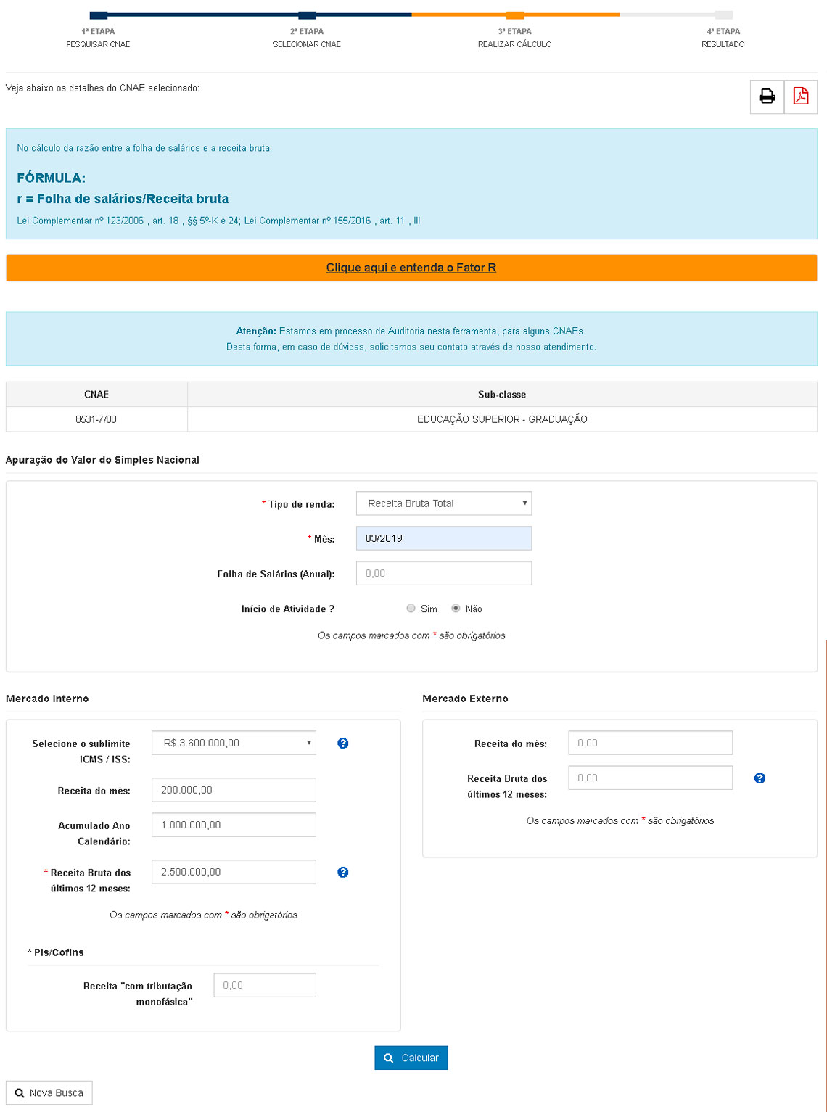Go to 2ª Etapa Selecionar CNAE step
This screenshot has width=827, height=1112.
point(307,30)
